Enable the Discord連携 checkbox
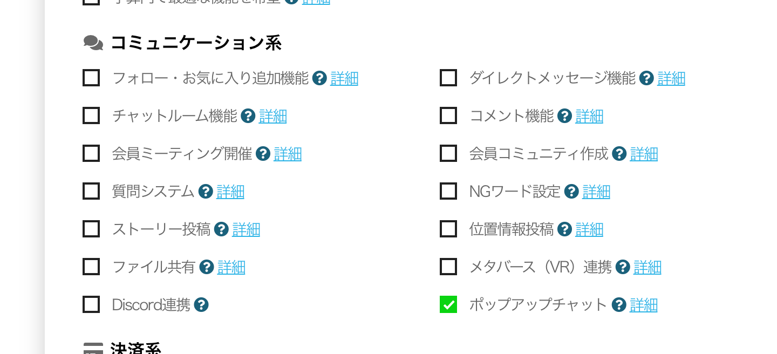 (91, 304)
